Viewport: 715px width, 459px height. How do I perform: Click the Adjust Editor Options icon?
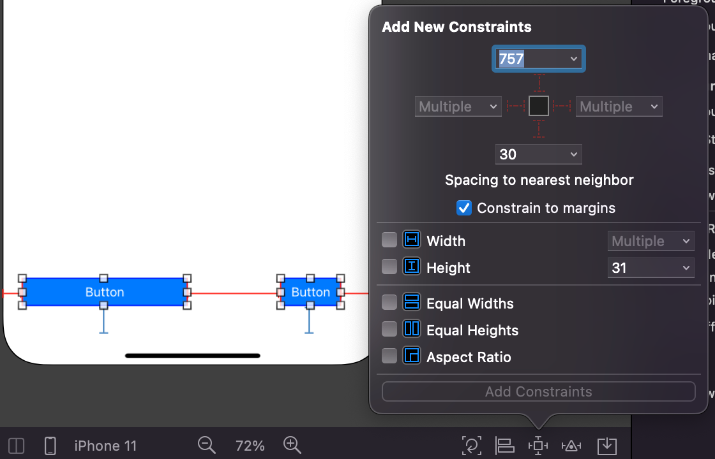coord(16,446)
